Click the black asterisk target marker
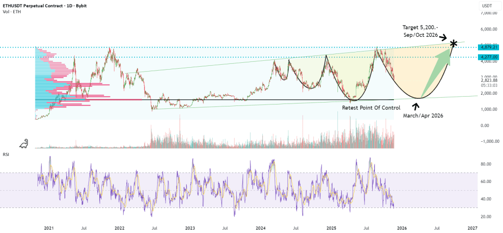The image size is (503, 233). point(453,44)
